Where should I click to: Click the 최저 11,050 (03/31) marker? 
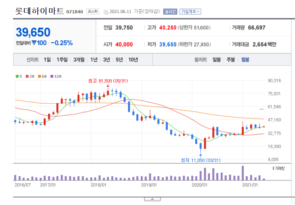tap(200, 160)
